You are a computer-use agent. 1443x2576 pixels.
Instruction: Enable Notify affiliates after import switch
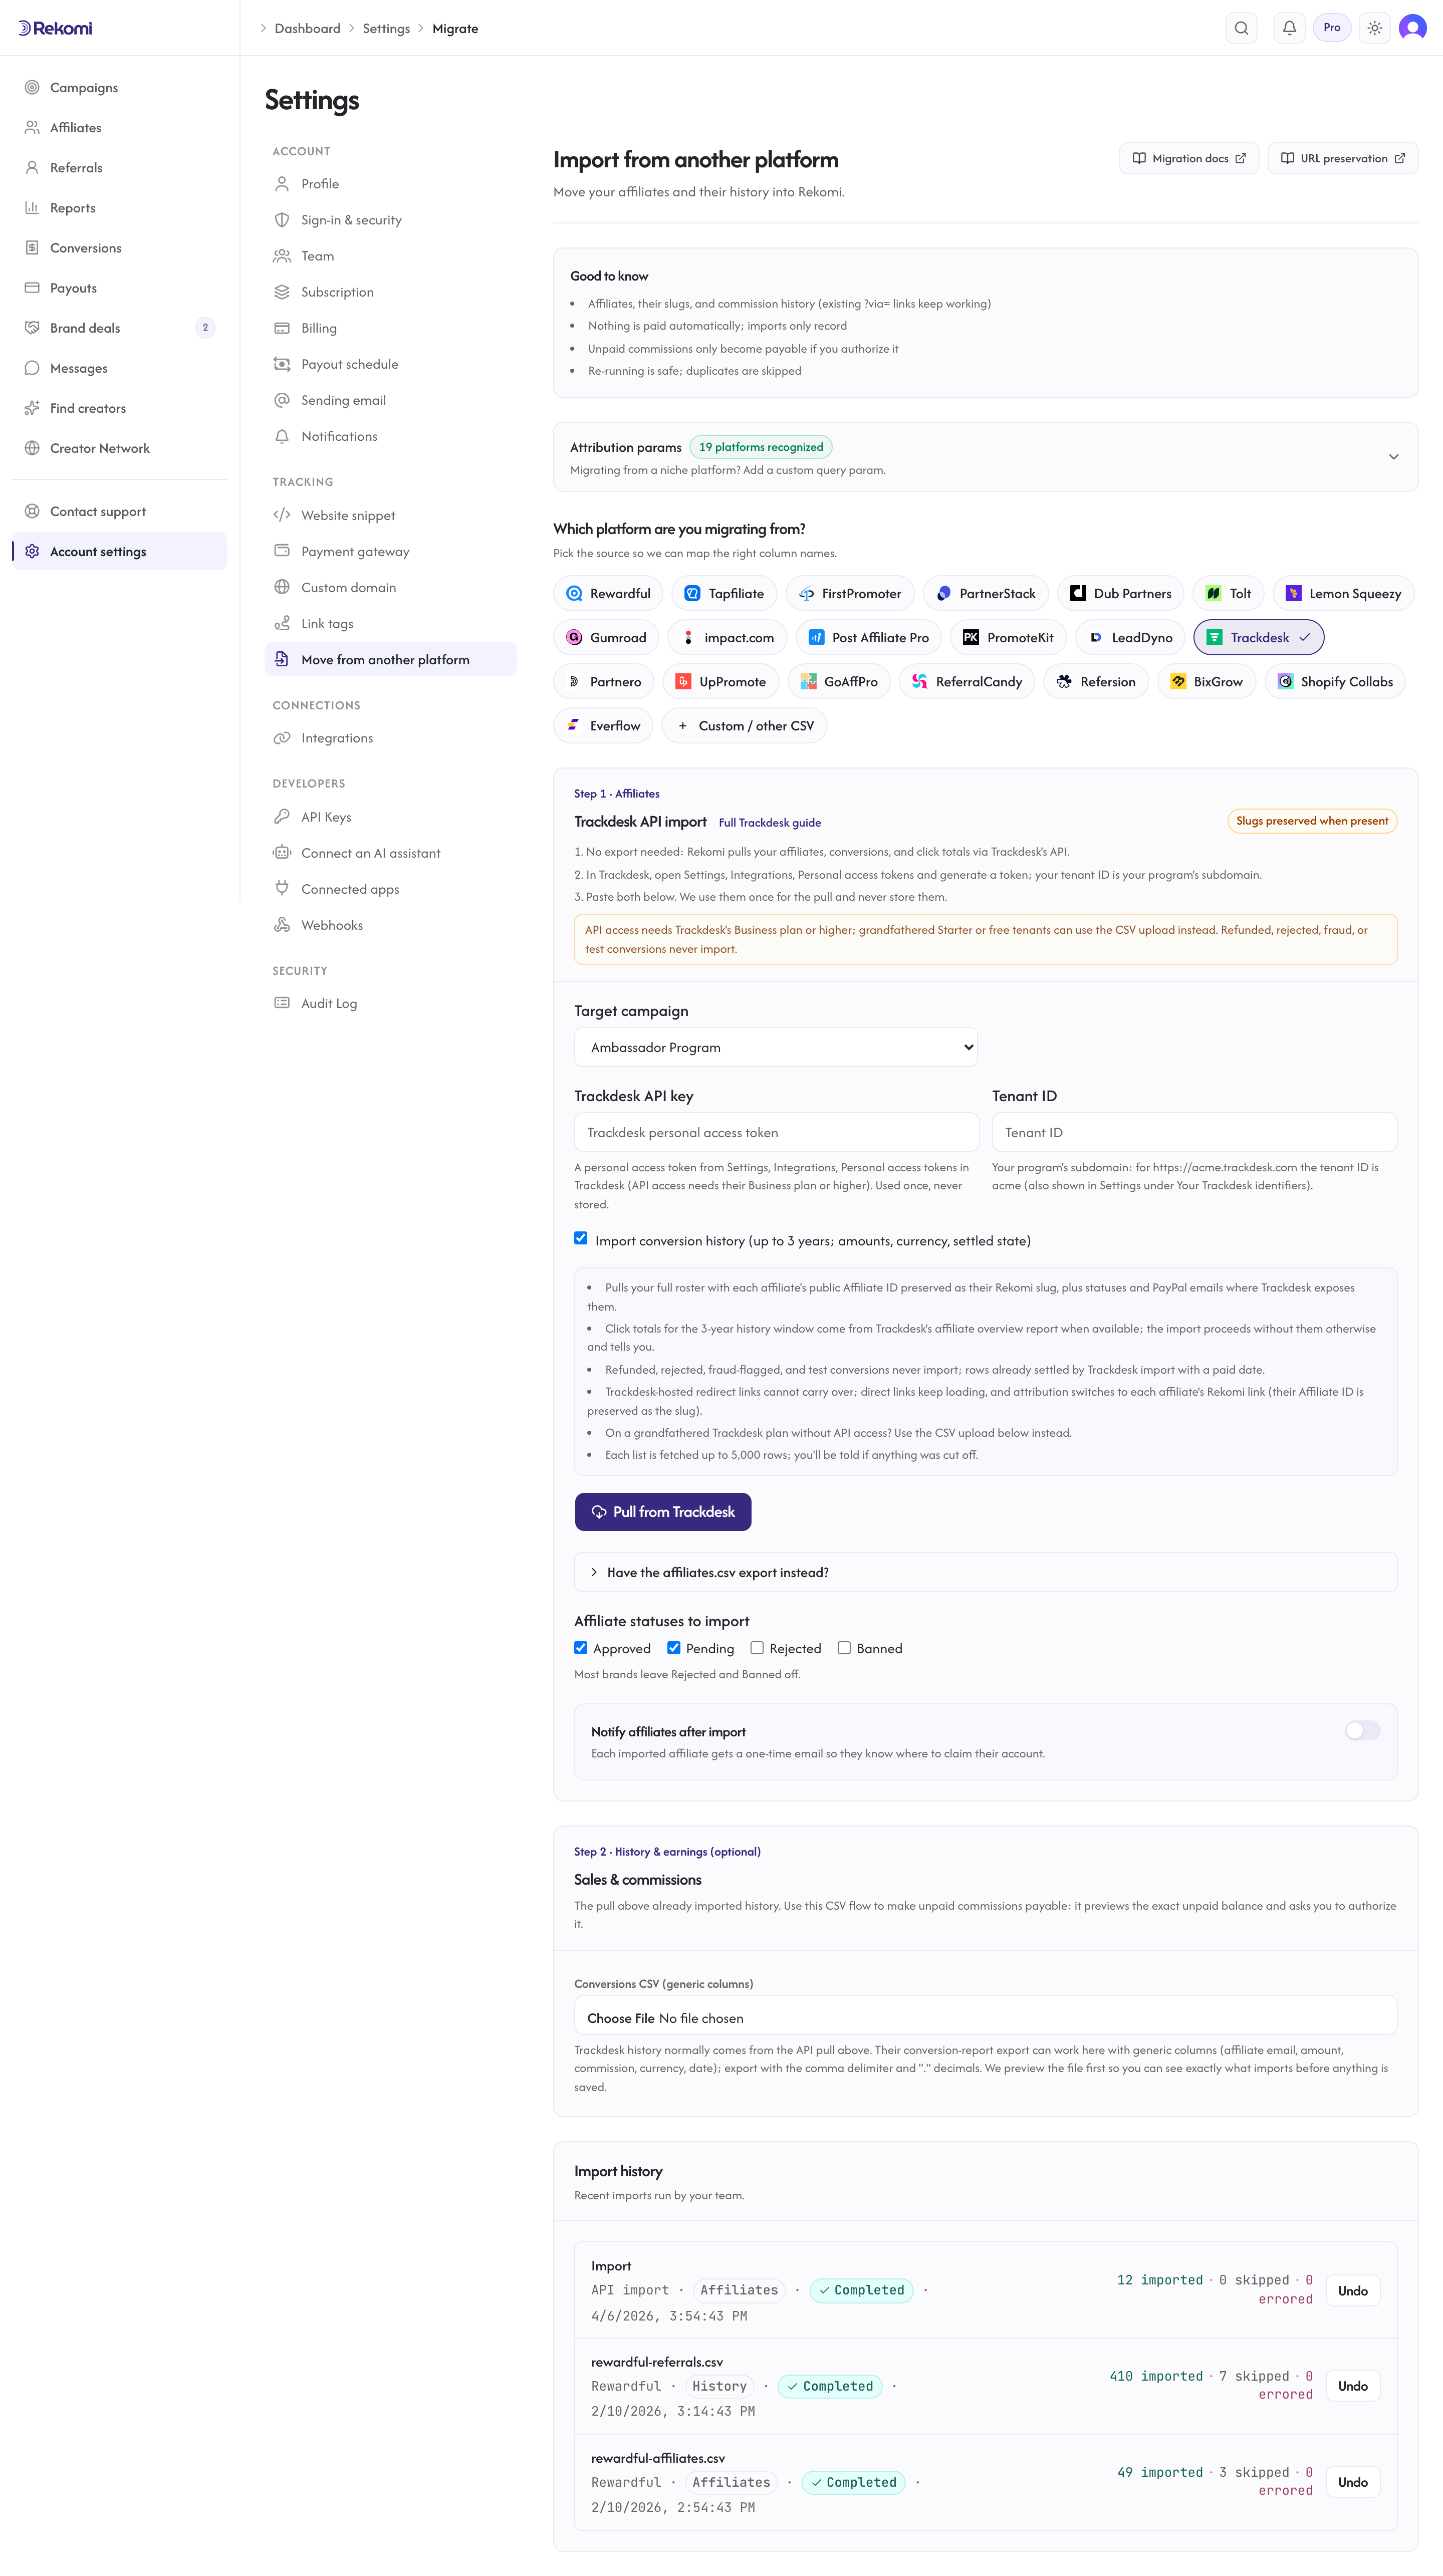coord(1362,1730)
